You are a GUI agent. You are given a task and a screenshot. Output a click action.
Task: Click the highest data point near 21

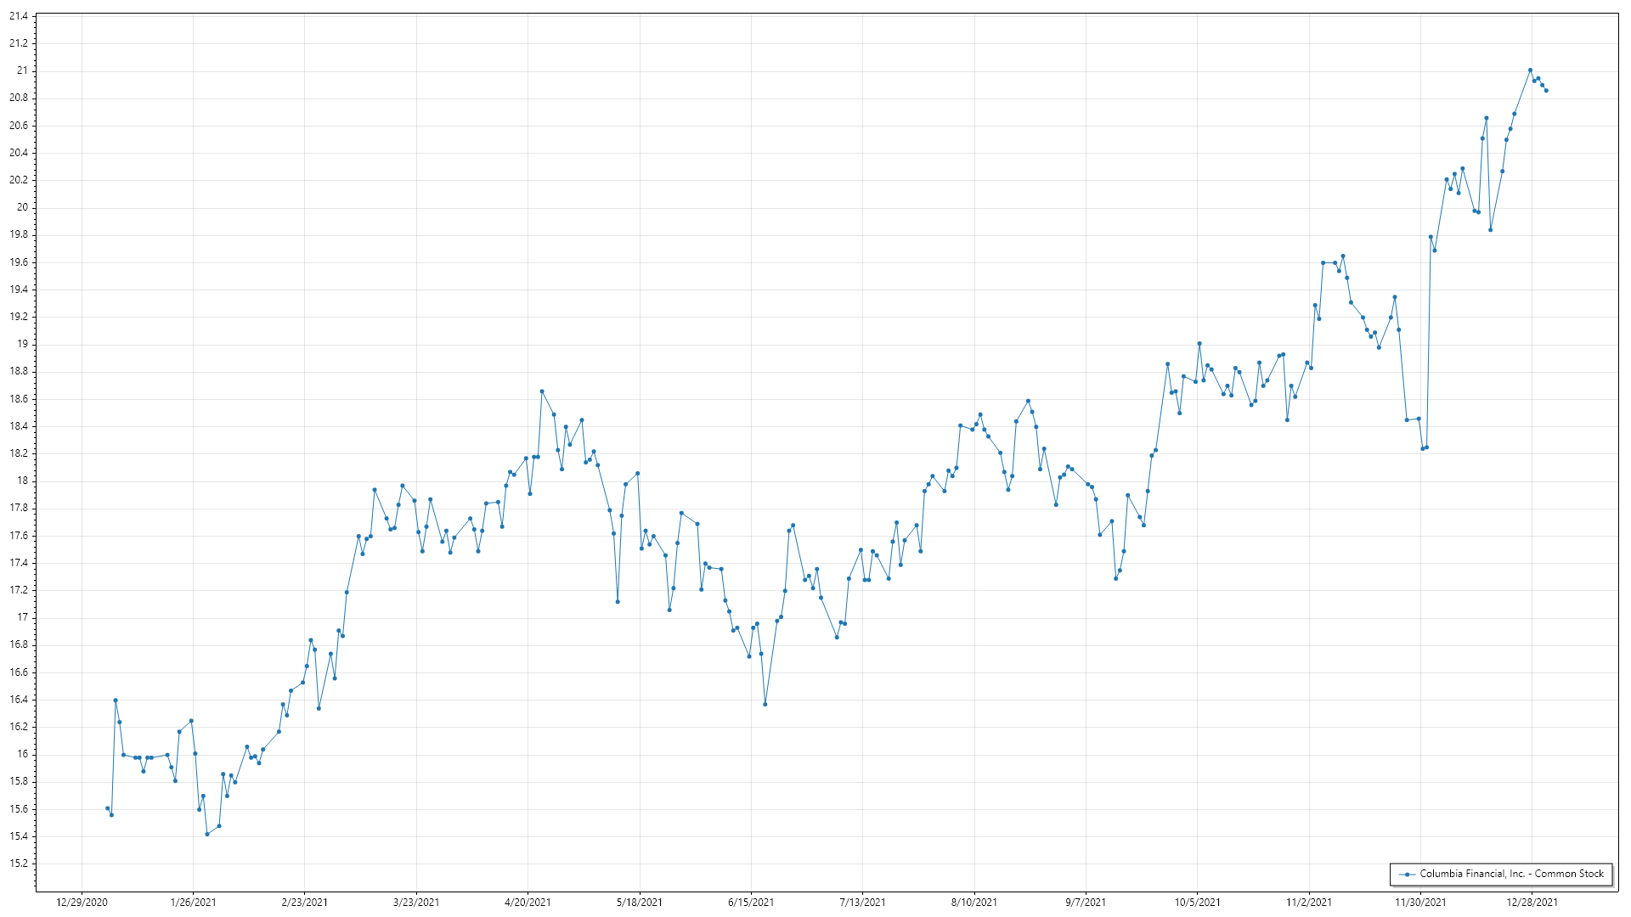coord(1530,70)
